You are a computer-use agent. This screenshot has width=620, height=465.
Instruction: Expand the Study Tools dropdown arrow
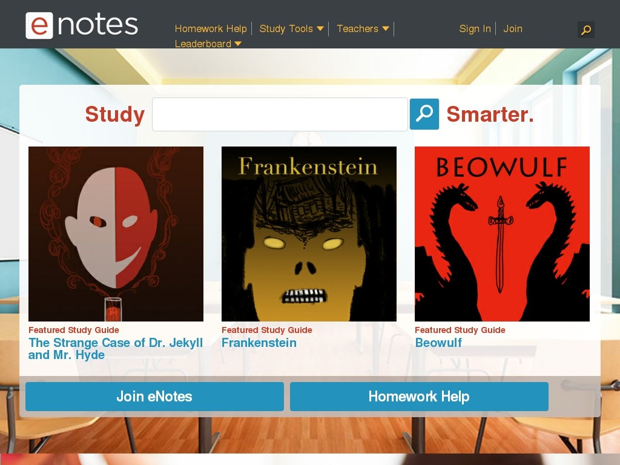click(320, 28)
